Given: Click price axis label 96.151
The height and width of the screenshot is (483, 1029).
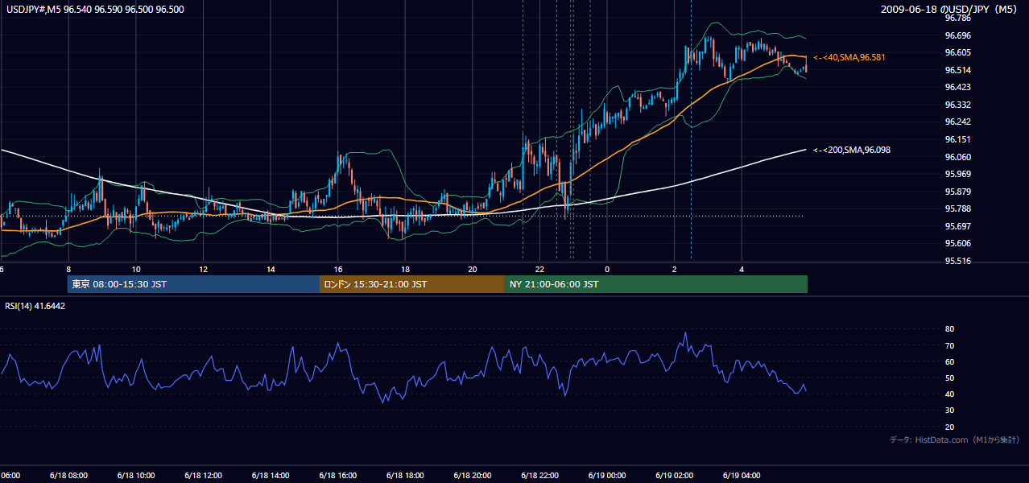Looking at the screenshot, I should point(957,139).
